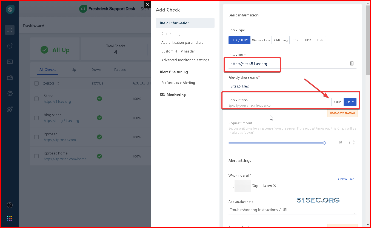The width and height of the screenshot is (371, 228).
Task: Click the request timeout slider handle
Action: coord(324,143)
